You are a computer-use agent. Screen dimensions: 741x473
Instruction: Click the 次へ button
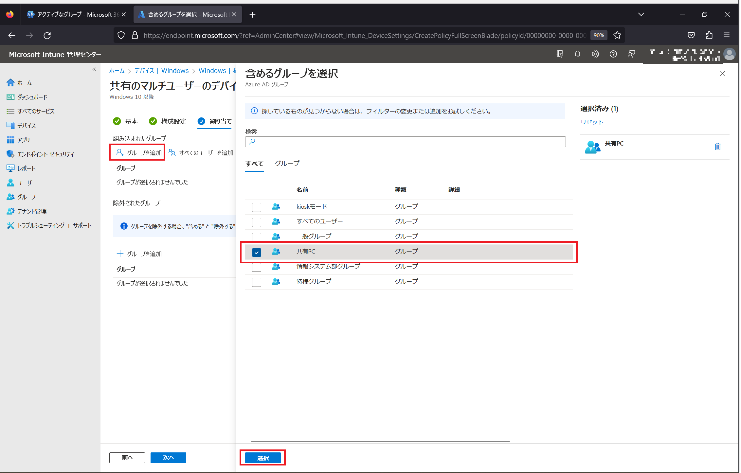pos(168,458)
